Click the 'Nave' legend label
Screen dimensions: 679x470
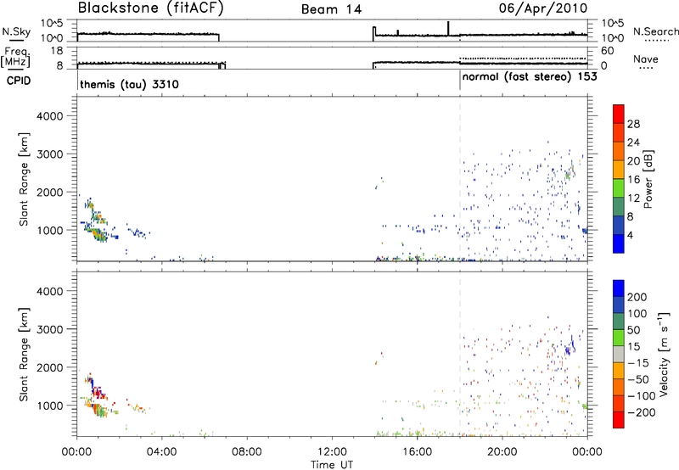click(646, 59)
